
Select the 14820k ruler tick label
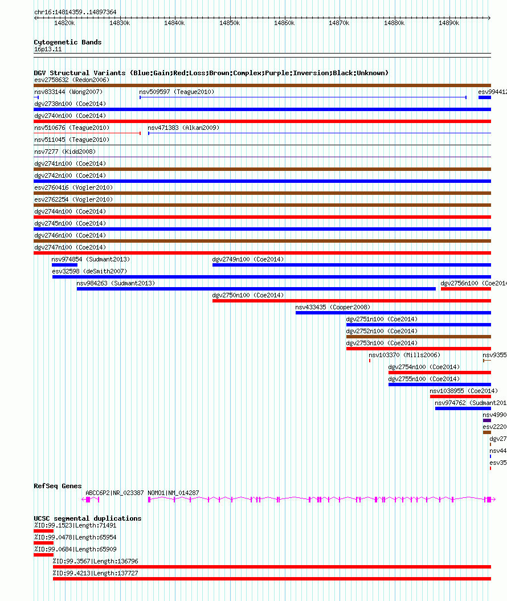tap(64, 23)
